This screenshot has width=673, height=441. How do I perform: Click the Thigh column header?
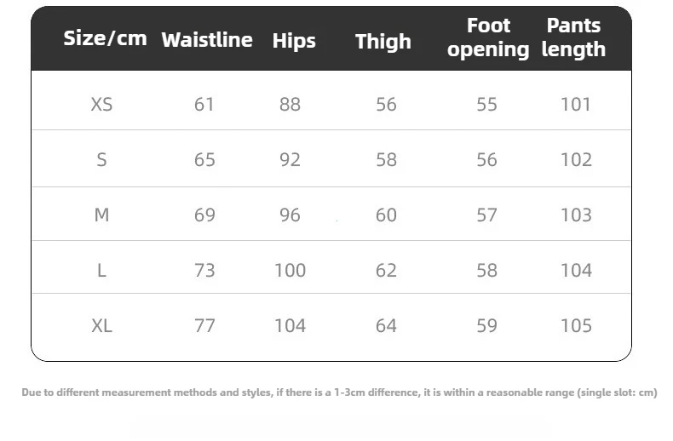click(383, 42)
